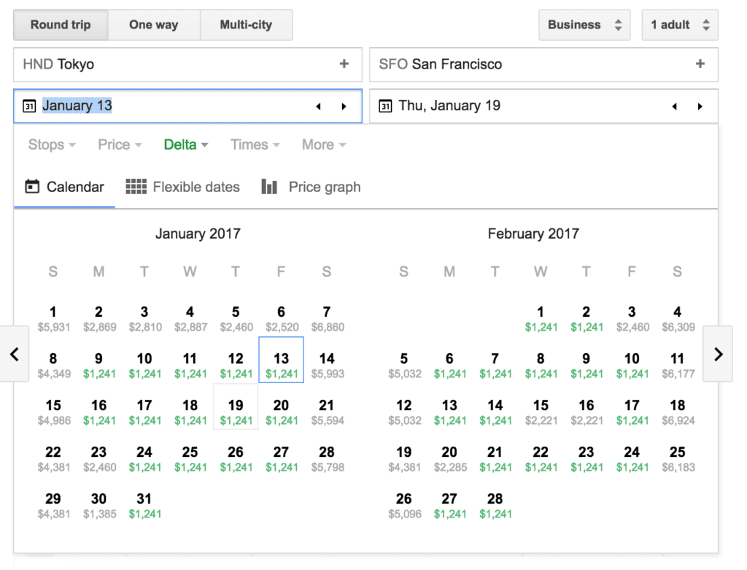Image resolution: width=747 pixels, height=570 pixels.
Task: Go to previous day for return date
Action: [674, 107]
